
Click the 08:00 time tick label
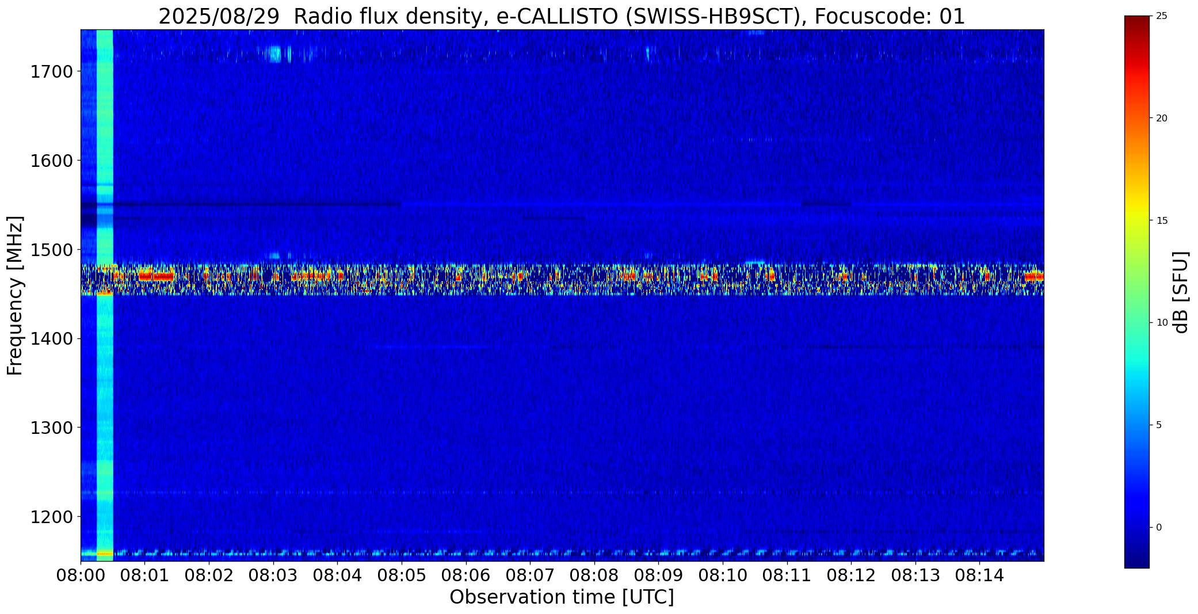click(81, 575)
